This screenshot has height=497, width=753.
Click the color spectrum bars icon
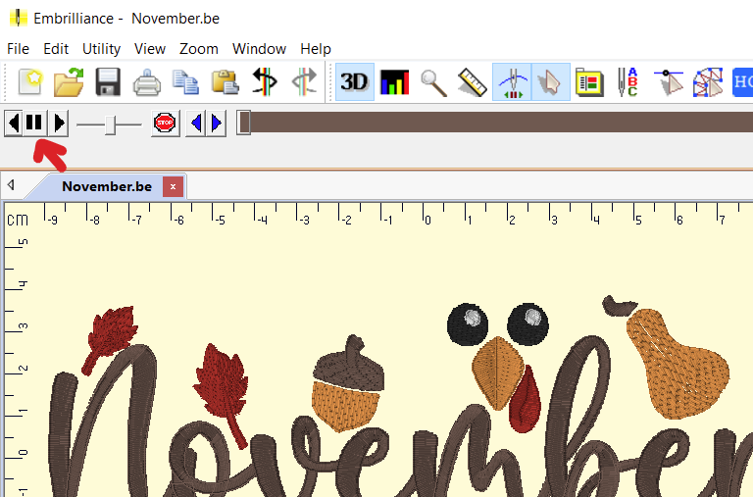pyautogui.click(x=394, y=82)
